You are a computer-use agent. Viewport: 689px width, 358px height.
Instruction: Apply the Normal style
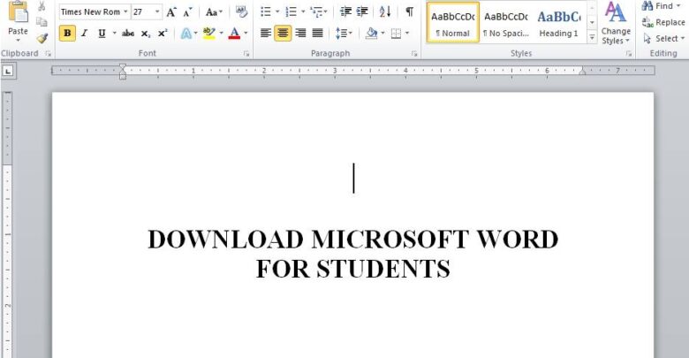pyautogui.click(x=452, y=22)
